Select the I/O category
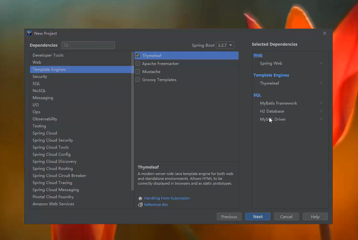 coord(81,105)
